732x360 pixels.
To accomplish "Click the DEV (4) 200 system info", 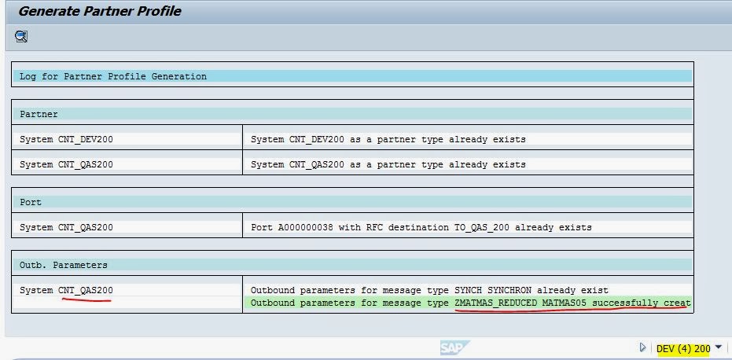I will point(683,348).
